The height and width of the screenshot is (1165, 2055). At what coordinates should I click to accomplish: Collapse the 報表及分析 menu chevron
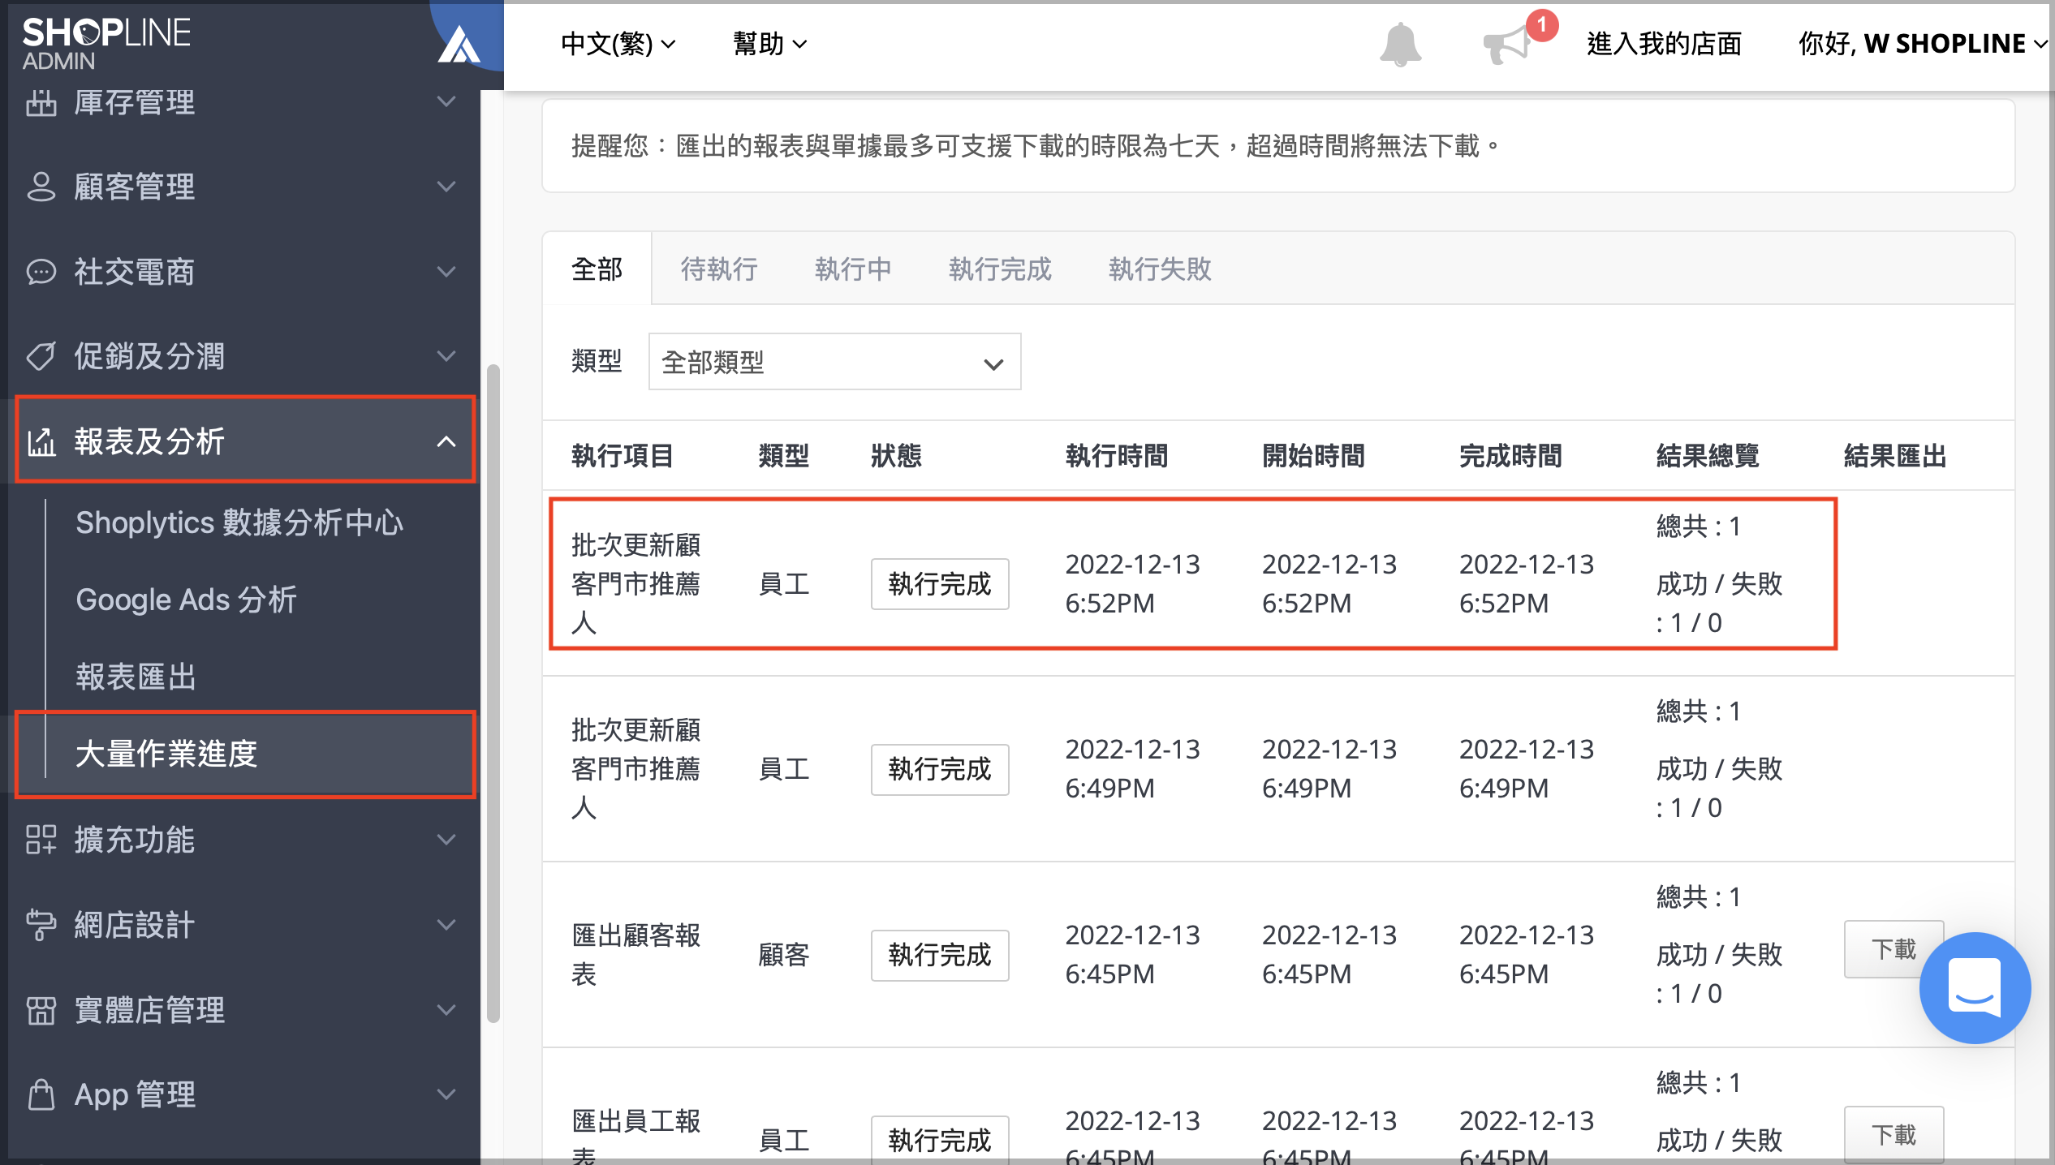coord(446,442)
